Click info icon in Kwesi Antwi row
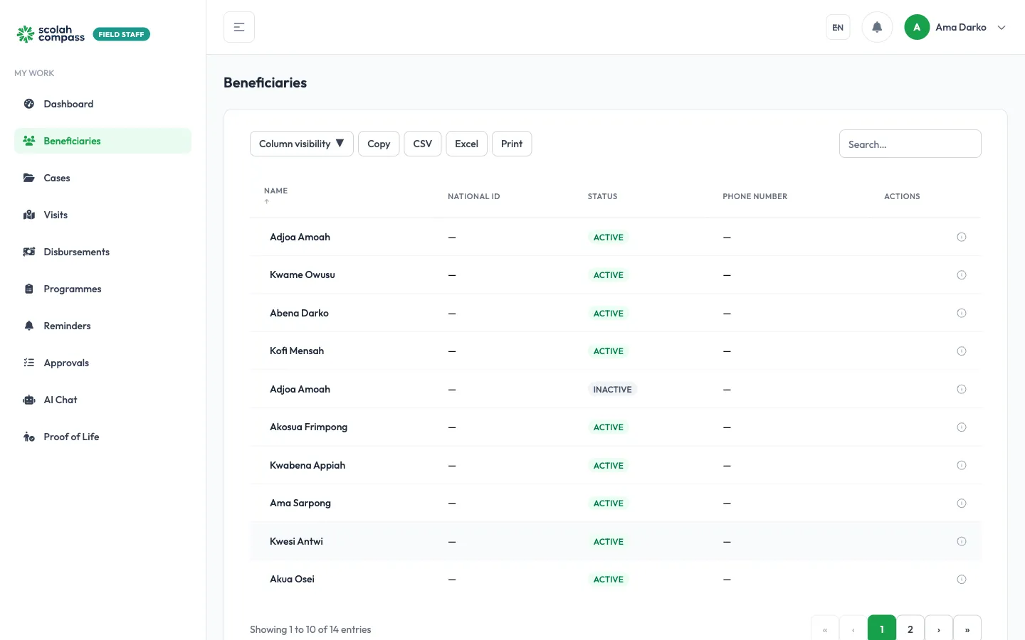 pyautogui.click(x=962, y=541)
